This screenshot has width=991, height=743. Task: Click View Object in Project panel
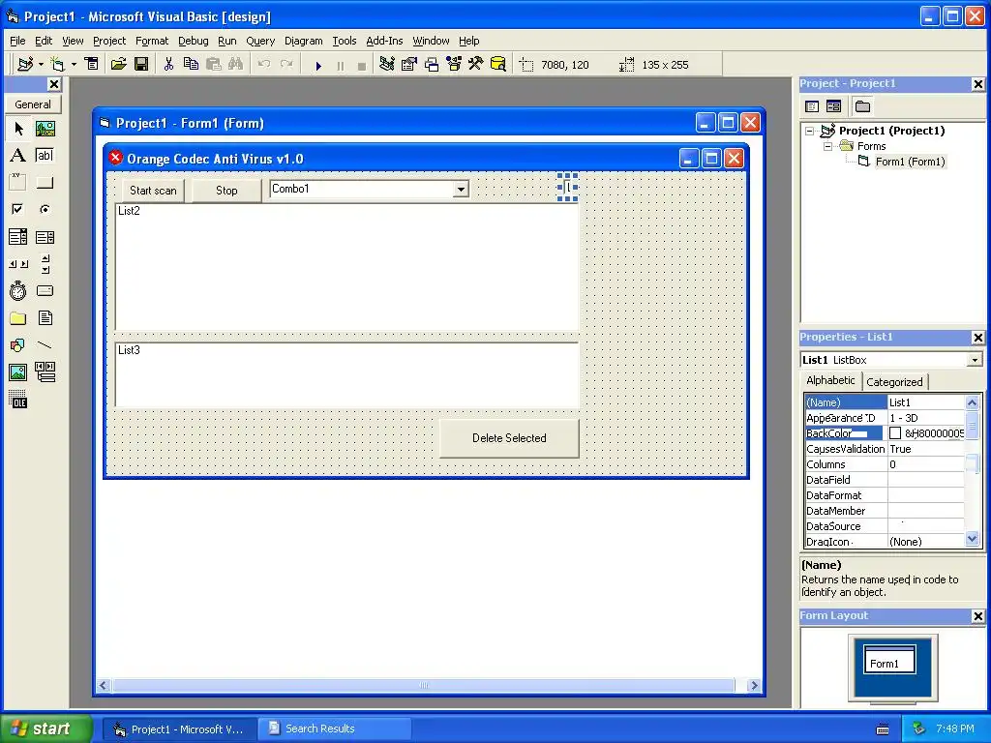point(833,106)
